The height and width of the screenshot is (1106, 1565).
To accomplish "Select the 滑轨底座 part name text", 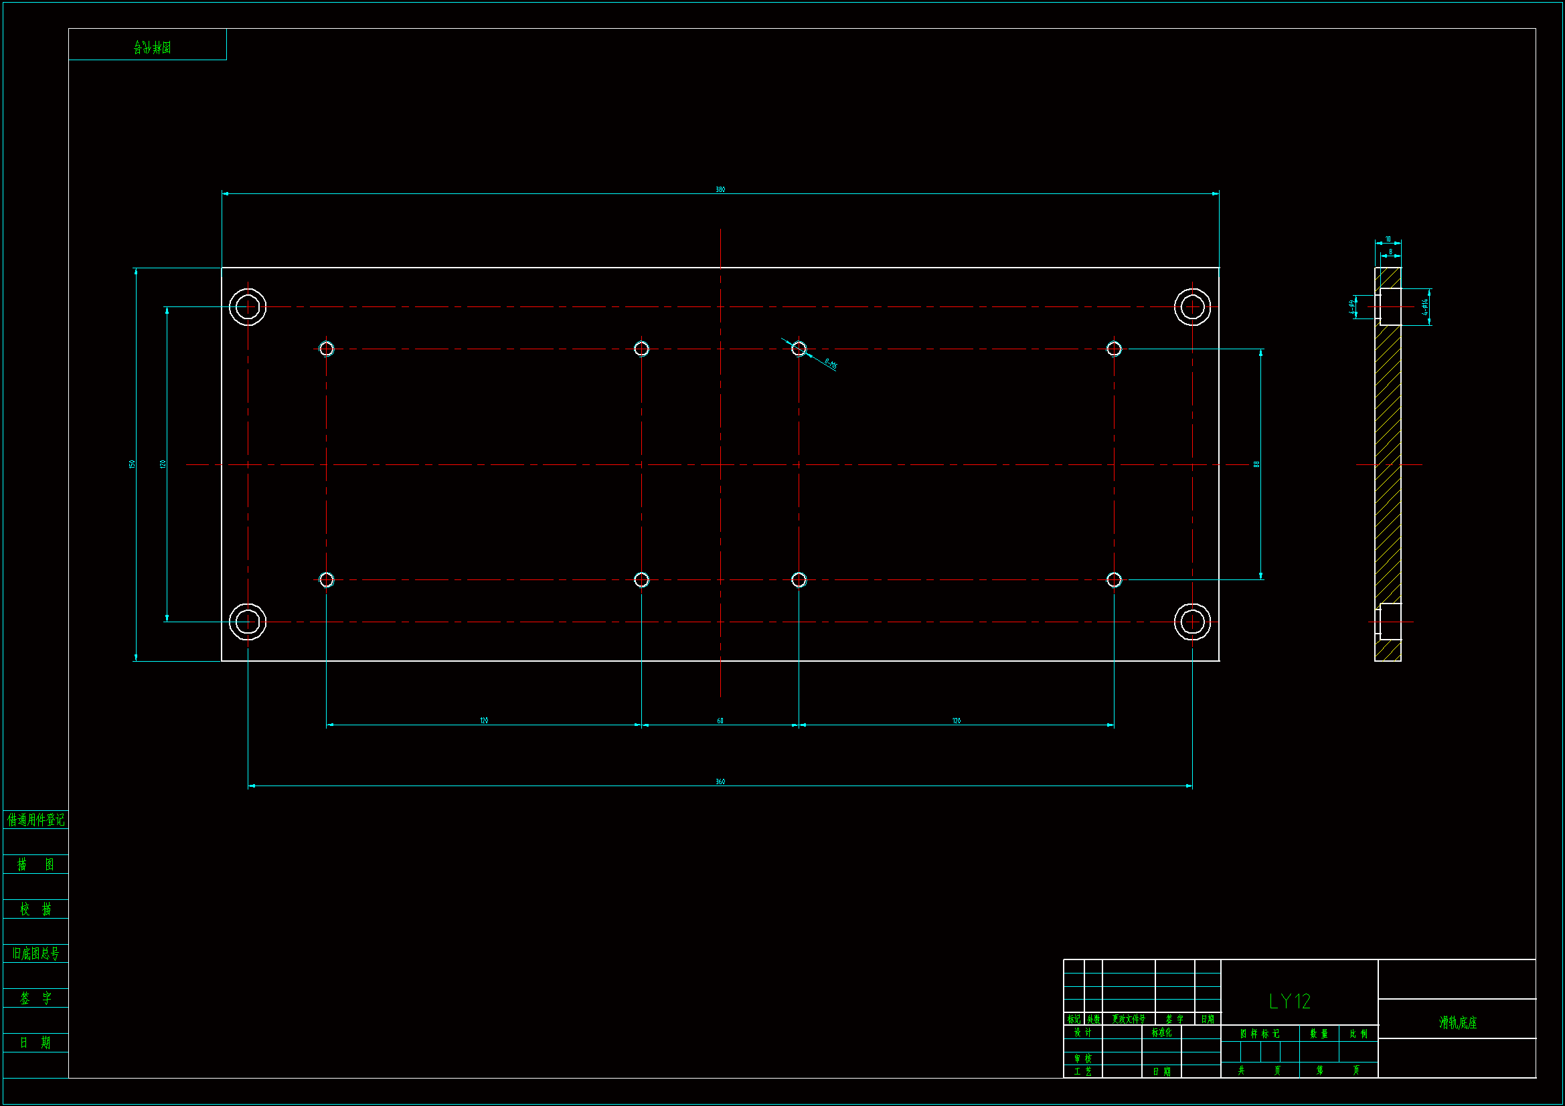I will click(1457, 1022).
